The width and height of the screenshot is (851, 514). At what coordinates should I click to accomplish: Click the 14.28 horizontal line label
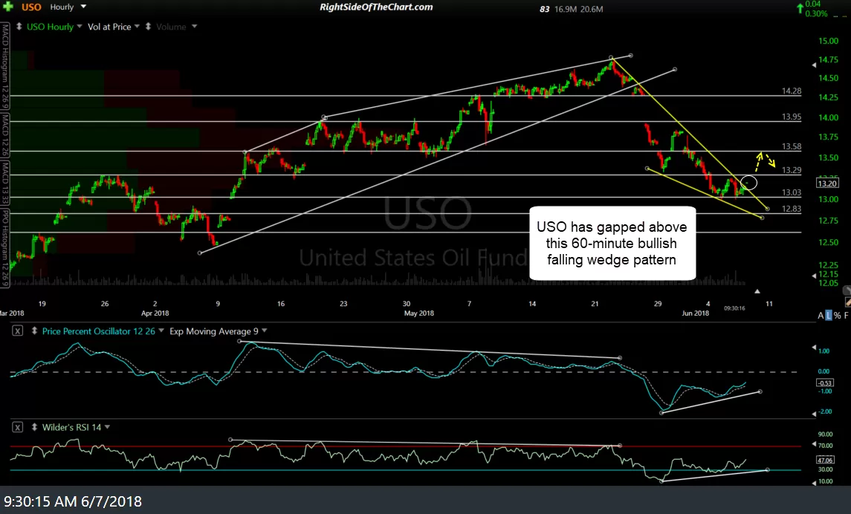click(792, 91)
